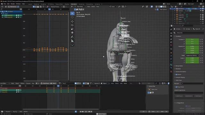The width and height of the screenshot is (205, 115).
Task: Select the Scale tool in viewport toolbar
Action: pyautogui.click(x=72, y=29)
